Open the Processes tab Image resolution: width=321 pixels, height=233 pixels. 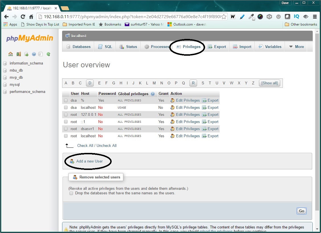click(157, 47)
